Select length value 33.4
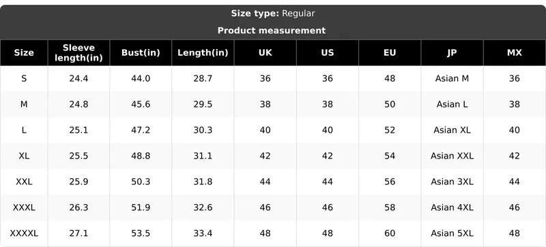The width and height of the screenshot is (546, 247). coord(203,233)
